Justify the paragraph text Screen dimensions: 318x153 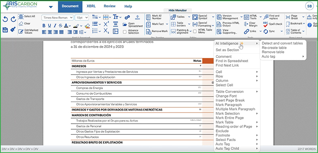click(61, 32)
